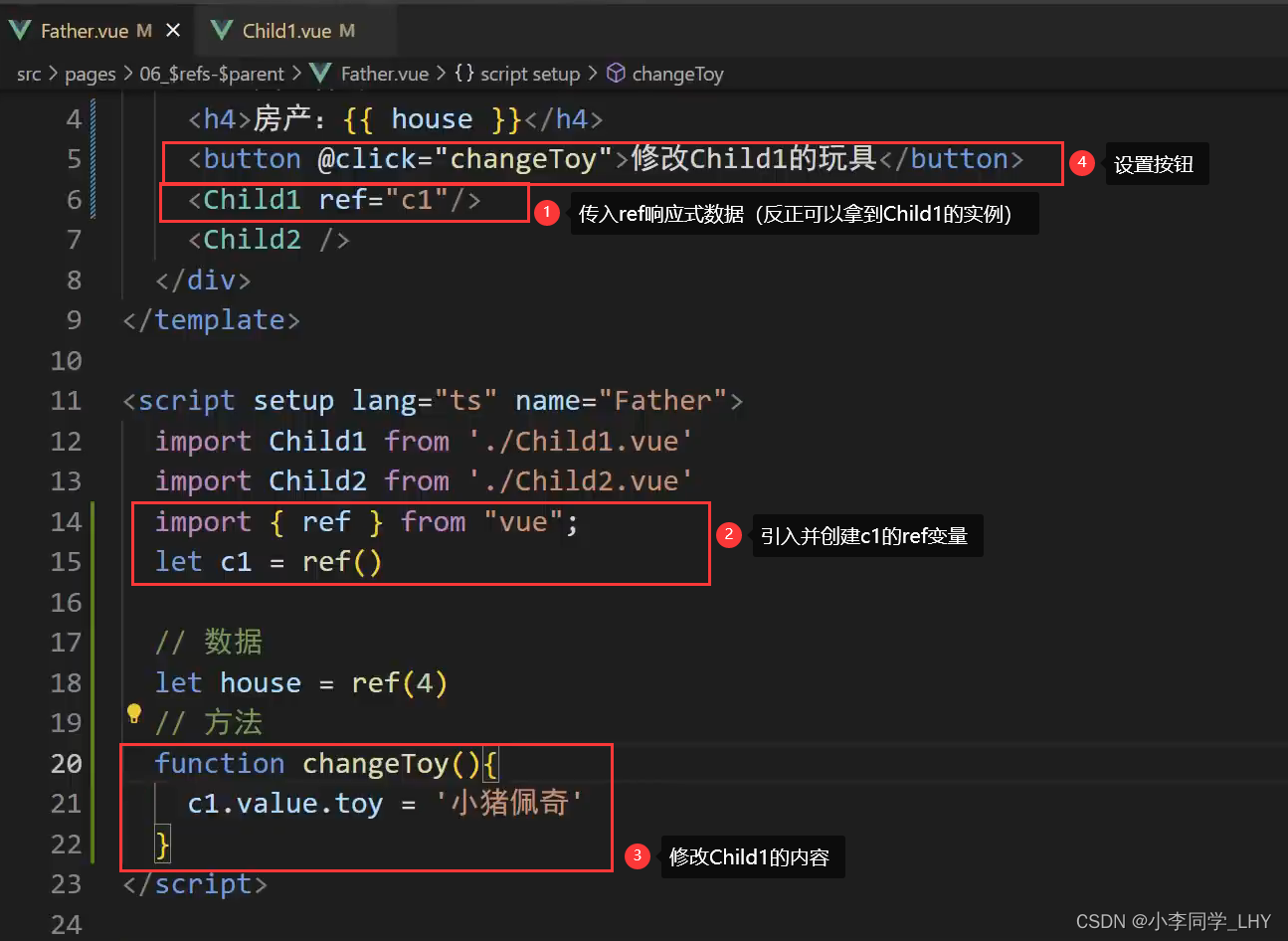
Task: Click the red number 2 annotation badge
Action: click(x=728, y=535)
